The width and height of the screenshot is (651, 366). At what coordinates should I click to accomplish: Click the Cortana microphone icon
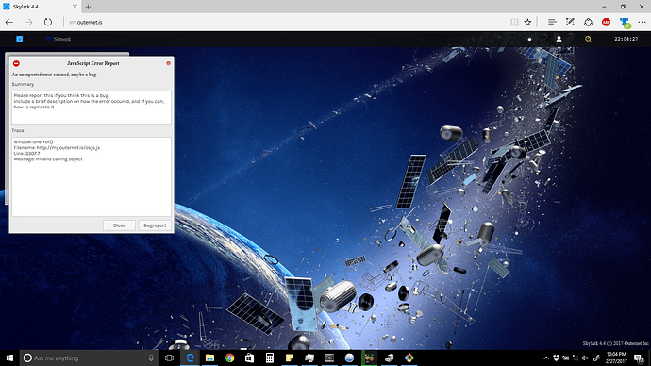point(151,358)
